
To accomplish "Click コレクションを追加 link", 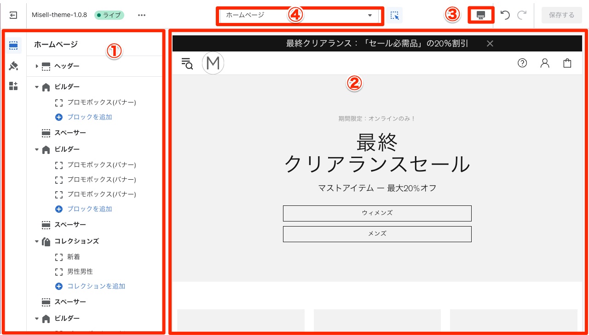I will click(x=96, y=286).
